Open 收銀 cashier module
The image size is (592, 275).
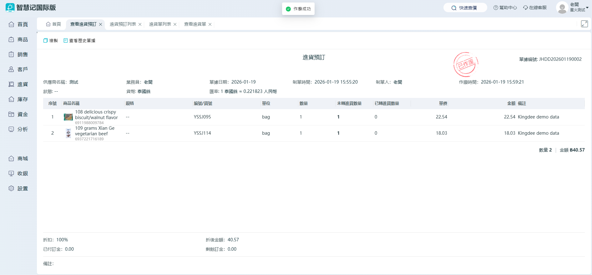[x=18, y=174]
